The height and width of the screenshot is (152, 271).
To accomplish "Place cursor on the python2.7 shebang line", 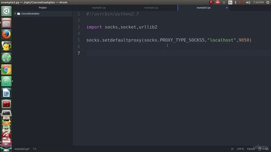I will [x=113, y=14].
